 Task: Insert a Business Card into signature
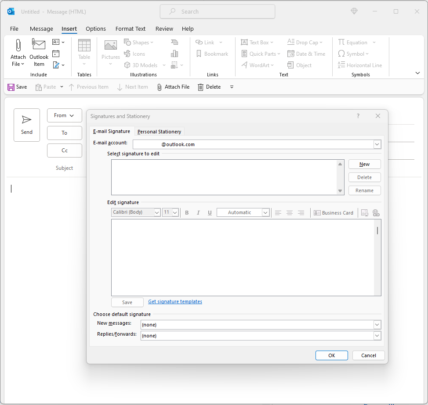pos(334,213)
